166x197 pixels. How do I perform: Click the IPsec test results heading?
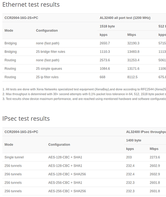(26, 119)
